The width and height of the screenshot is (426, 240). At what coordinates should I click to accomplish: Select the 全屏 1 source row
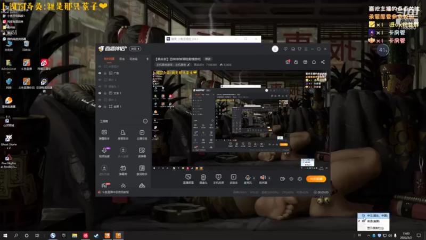pos(124,106)
